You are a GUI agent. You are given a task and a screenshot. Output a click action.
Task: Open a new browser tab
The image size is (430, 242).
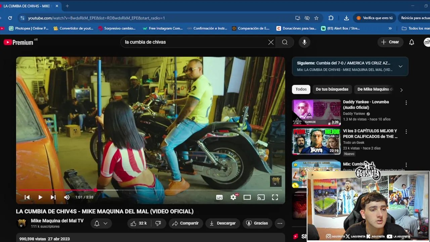(x=67, y=6)
